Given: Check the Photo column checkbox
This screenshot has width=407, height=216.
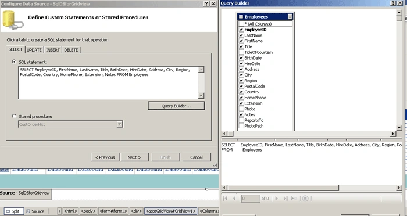Looking at the screenshot, I should pos(241,109).
